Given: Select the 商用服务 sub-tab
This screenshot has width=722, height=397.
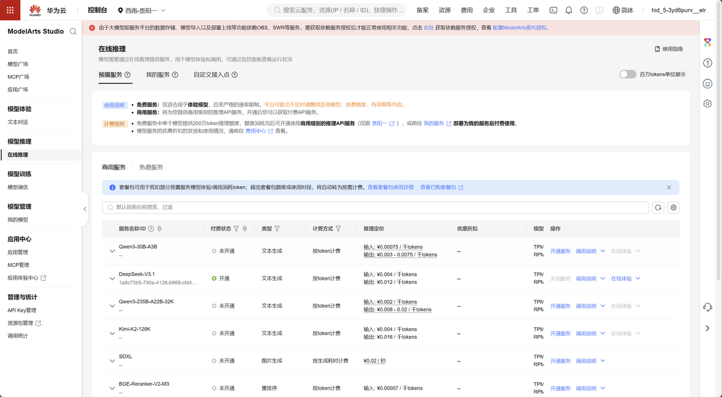Looking at the screenshot, I should tap(114, 167).
